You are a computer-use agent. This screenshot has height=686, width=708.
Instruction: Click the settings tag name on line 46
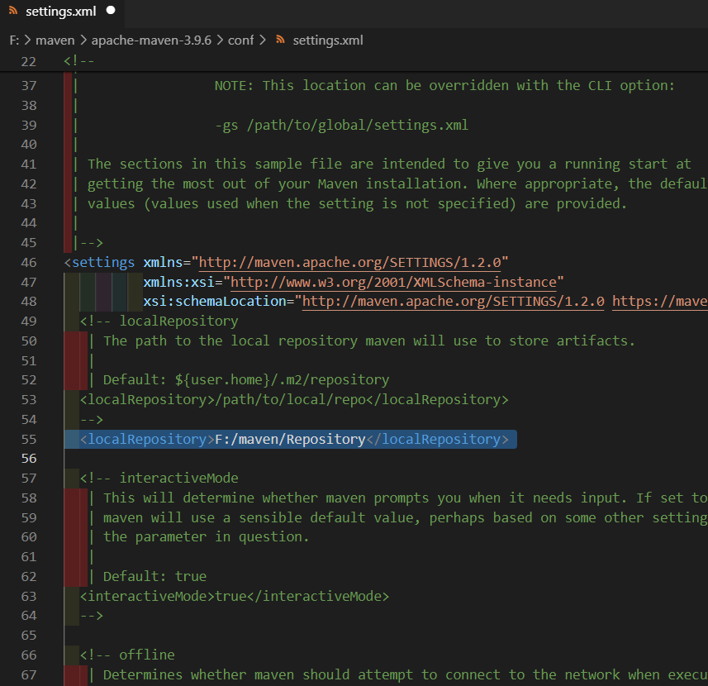(103, 263)
